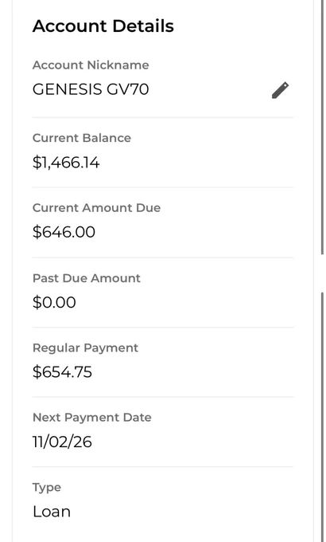This screenshot has height=542, width=326.
Task: Select the $654.75 regular payment value
Action: tap(63, 372)
